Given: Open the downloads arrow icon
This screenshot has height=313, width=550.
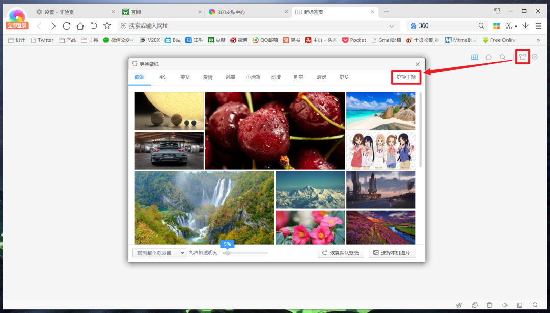Looking at the screenshot, I should [x=525, y=25].
